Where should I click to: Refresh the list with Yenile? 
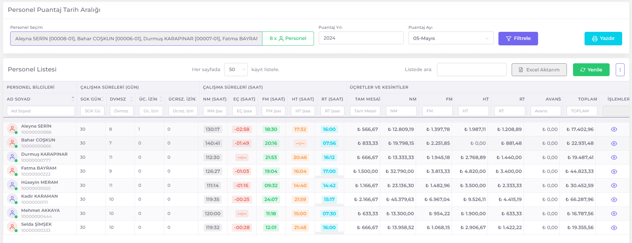591,70
